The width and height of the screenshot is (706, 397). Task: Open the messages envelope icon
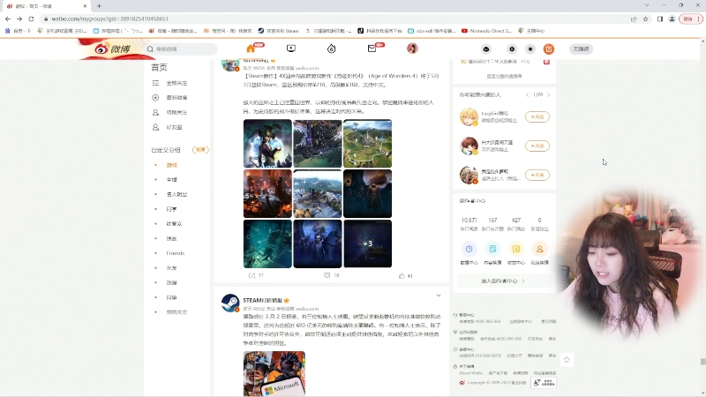pos(372,49)
